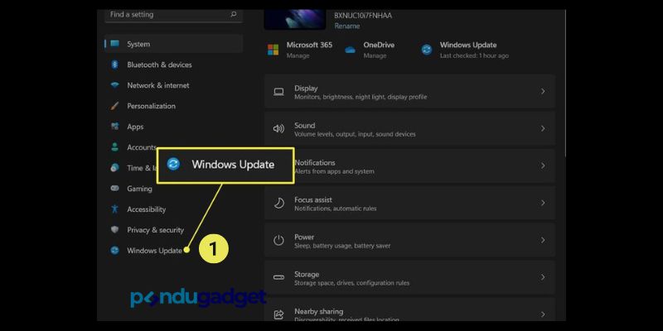Image resolution: width=663 pixels, height=331 pixels.
Task: Open the Storage settings row
Action: click(x=409, y=277)
